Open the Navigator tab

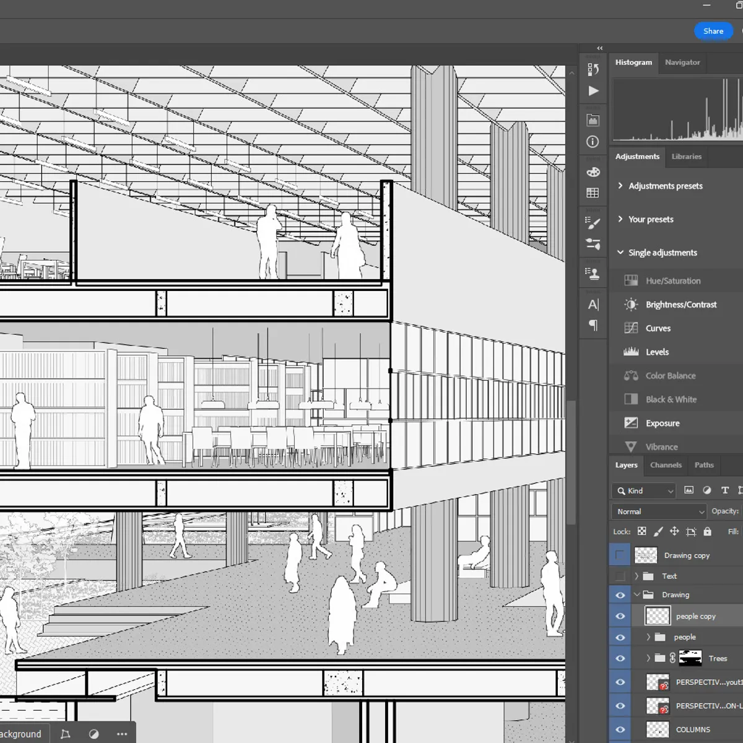682,63
